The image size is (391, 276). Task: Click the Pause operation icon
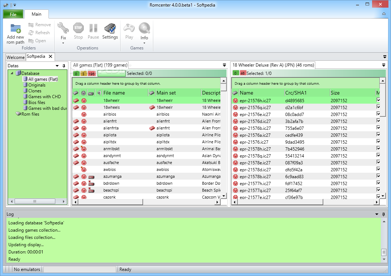(x=93, y=28)
